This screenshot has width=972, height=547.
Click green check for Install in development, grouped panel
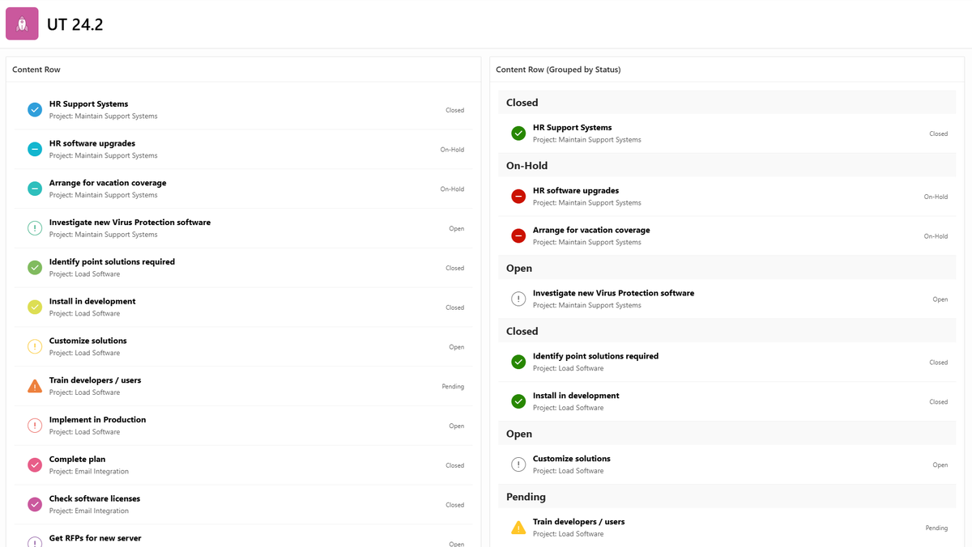518,401
